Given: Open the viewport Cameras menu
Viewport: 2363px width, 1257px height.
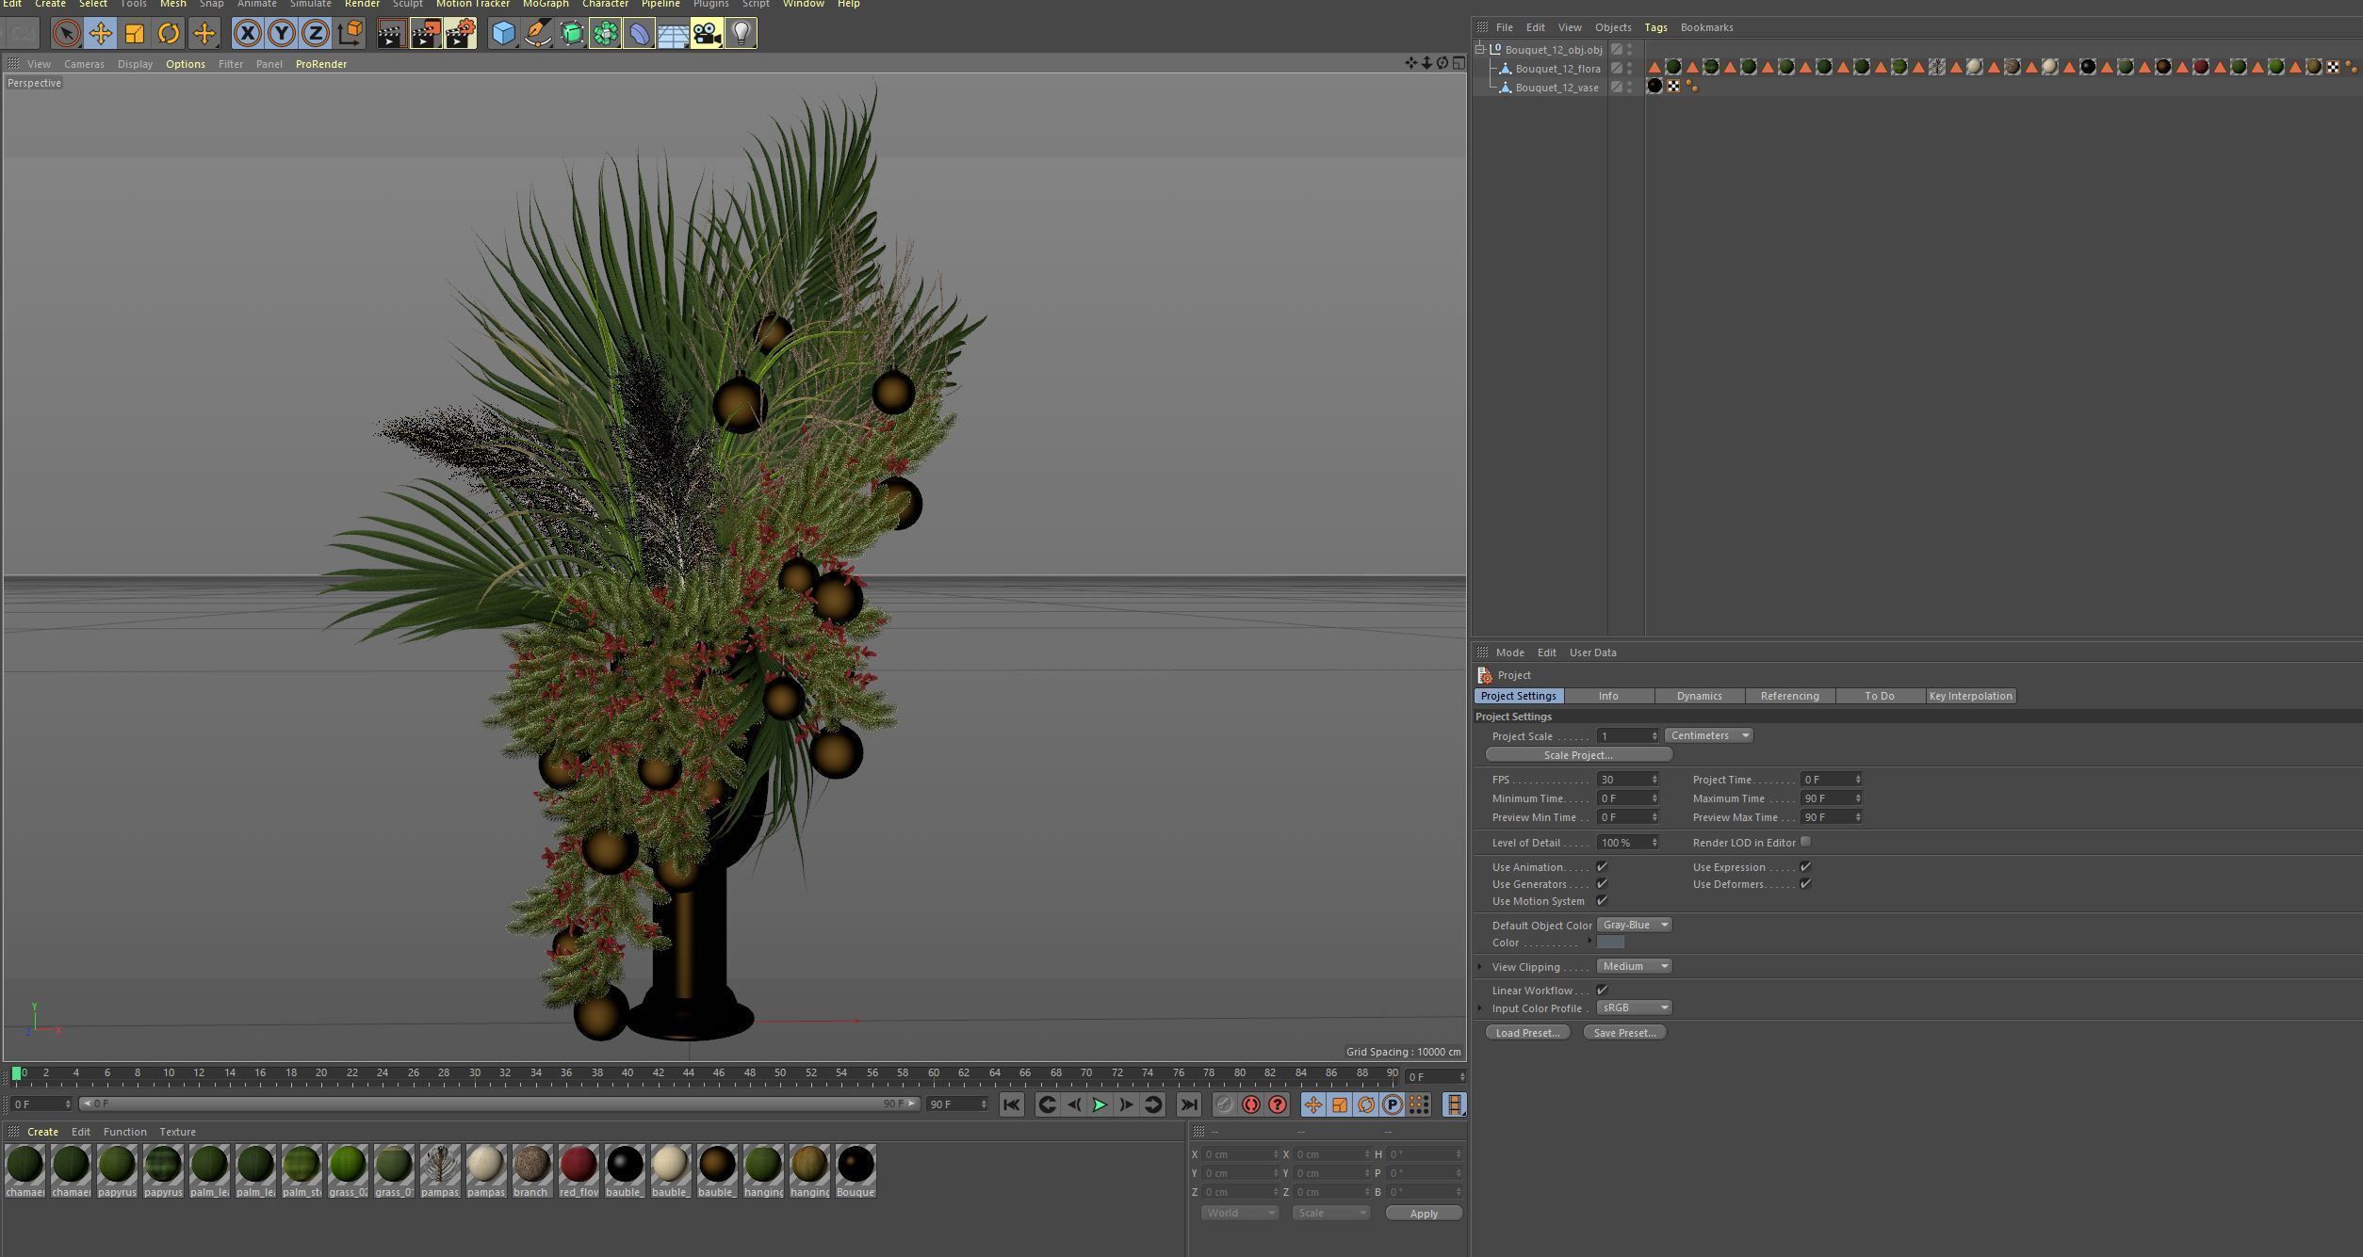Looking at the screenshot, I should (x=84, y=64).
